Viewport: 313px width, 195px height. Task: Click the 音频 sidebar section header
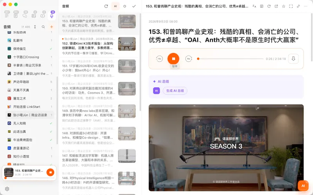(x=7, y=27)
